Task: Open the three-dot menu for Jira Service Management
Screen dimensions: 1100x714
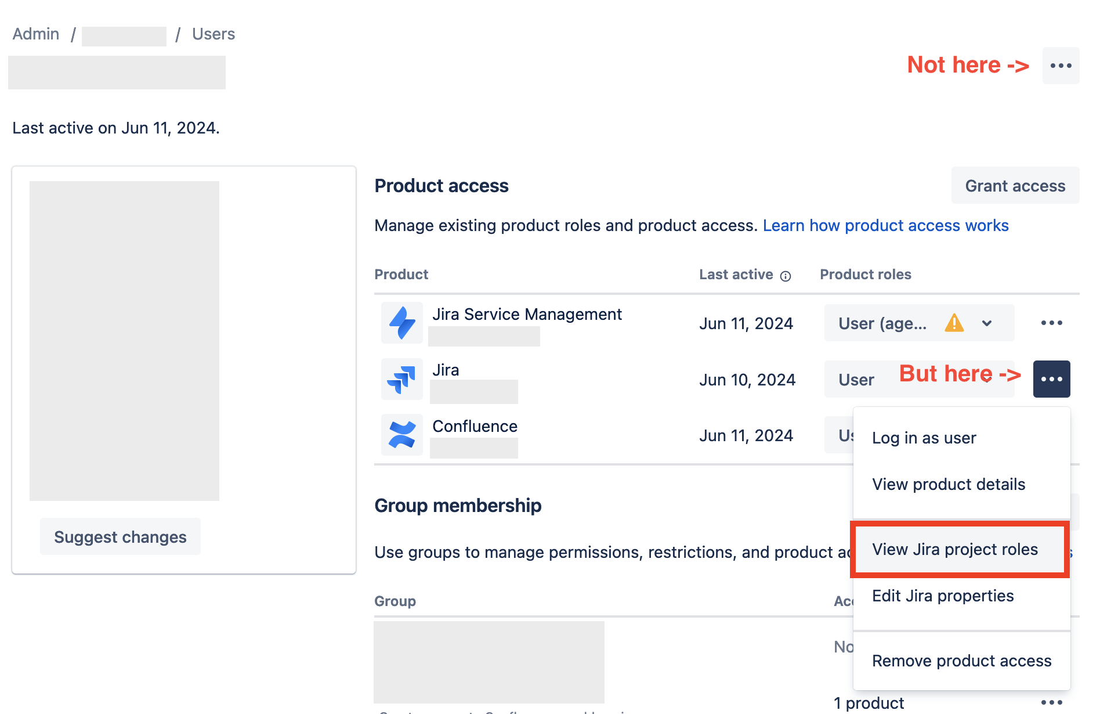Action: 1051,323
